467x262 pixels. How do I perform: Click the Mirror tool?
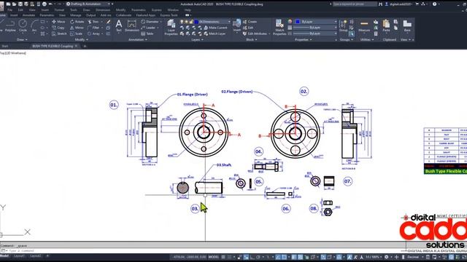point(77,28)
